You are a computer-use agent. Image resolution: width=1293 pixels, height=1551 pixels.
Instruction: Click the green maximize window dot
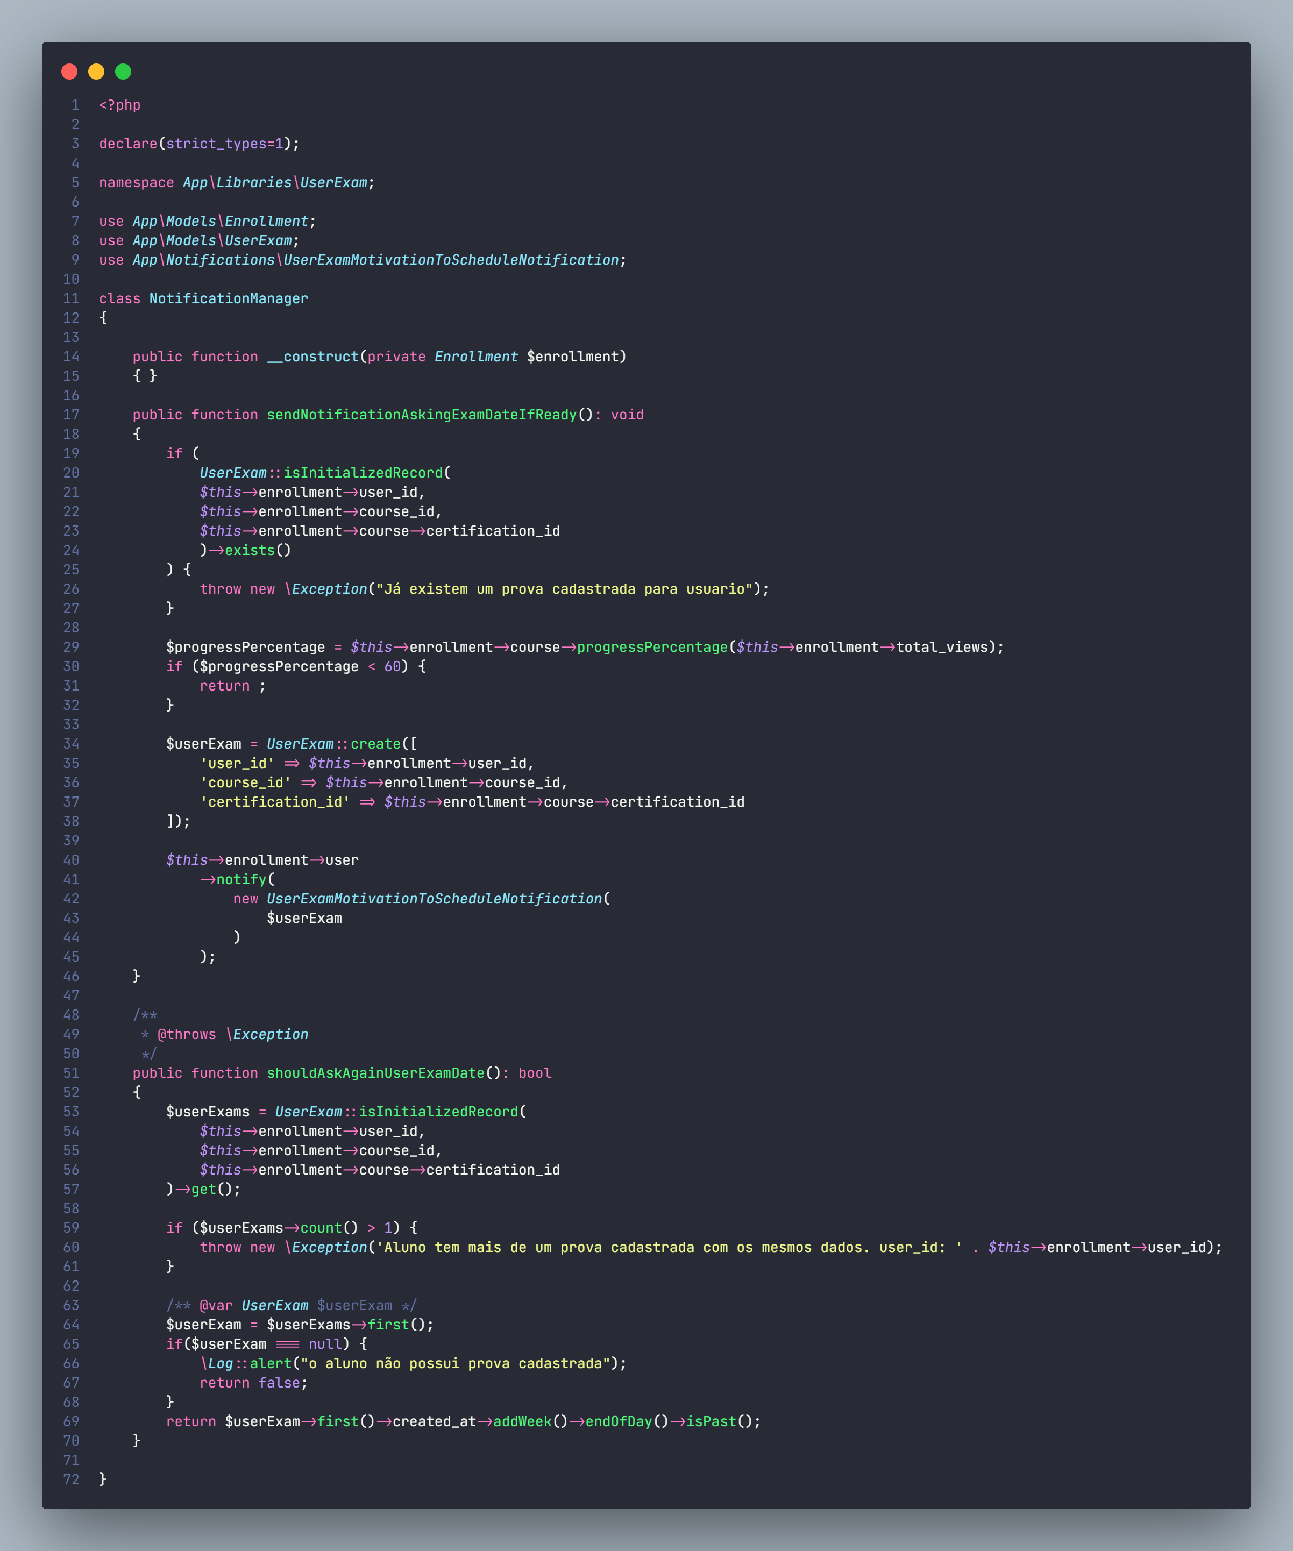tap(123, 72)
